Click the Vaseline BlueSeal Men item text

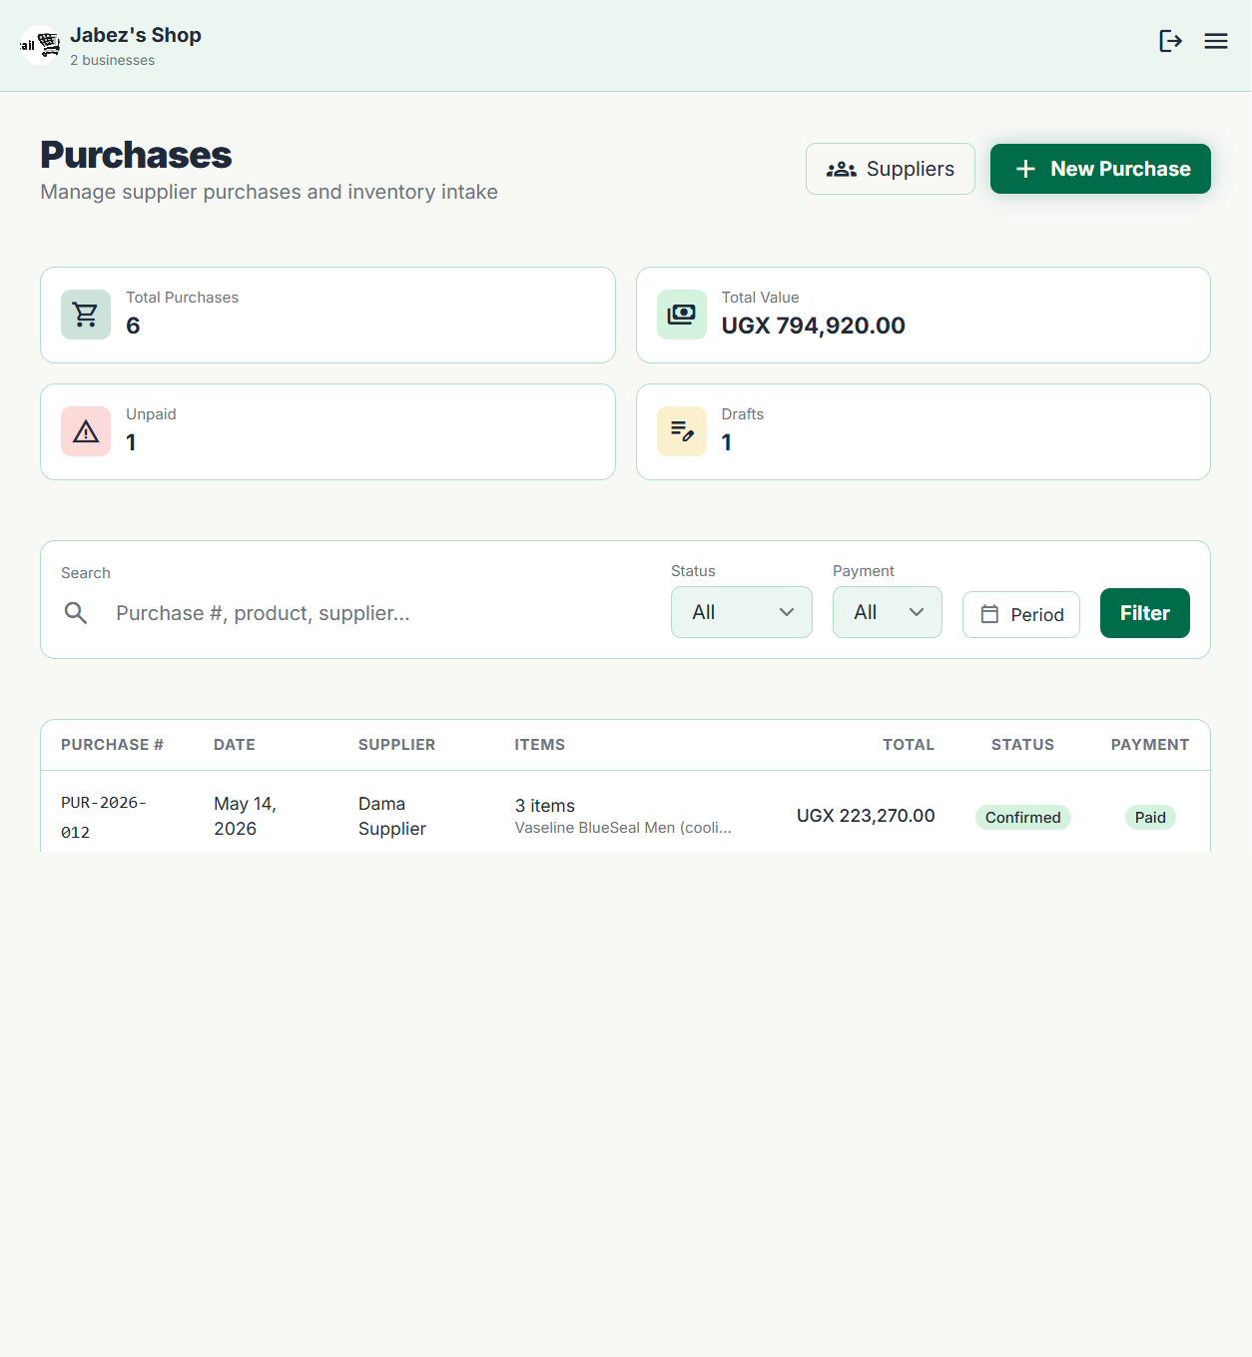click(623, 828)
